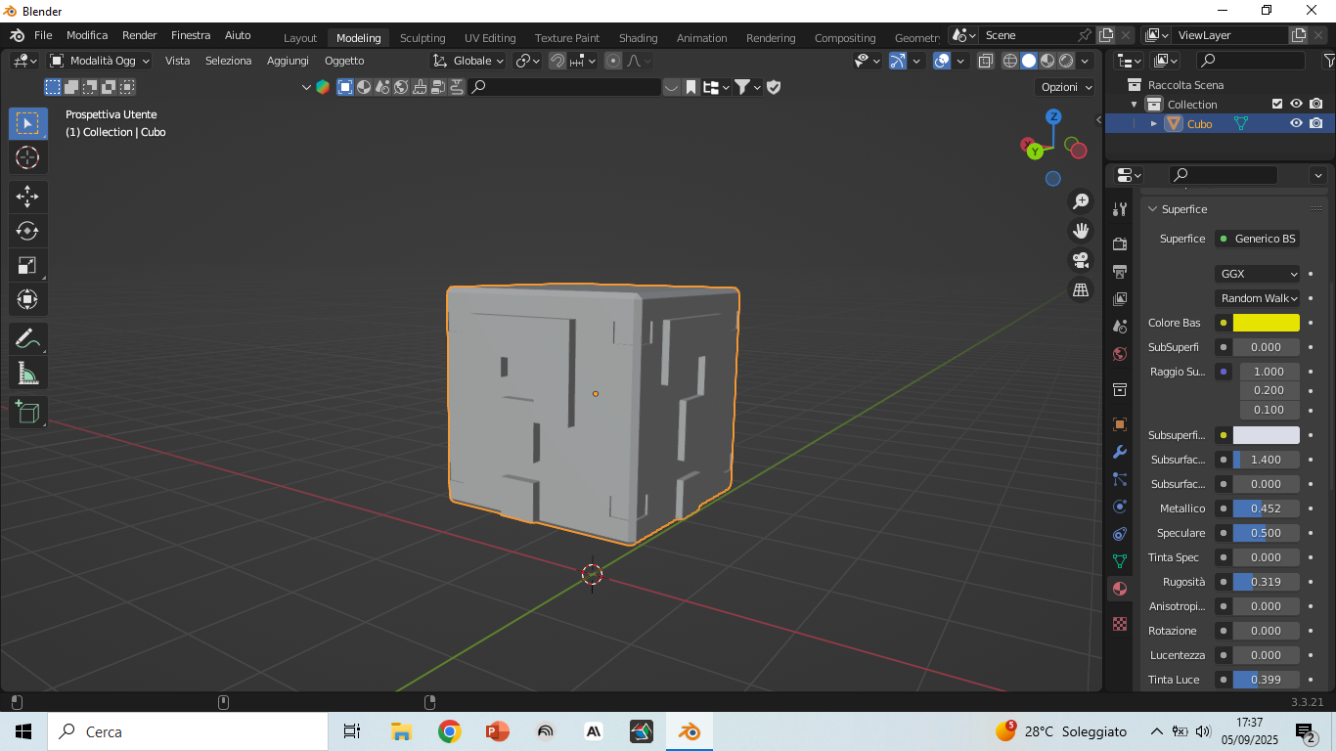Click the Z axis on navigation gizmo
Screen dimensions: 1336x751
(x=1053, y=116)
